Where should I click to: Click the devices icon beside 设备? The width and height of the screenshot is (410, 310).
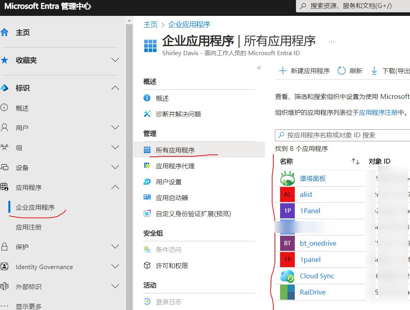click(x=4, y=167)
